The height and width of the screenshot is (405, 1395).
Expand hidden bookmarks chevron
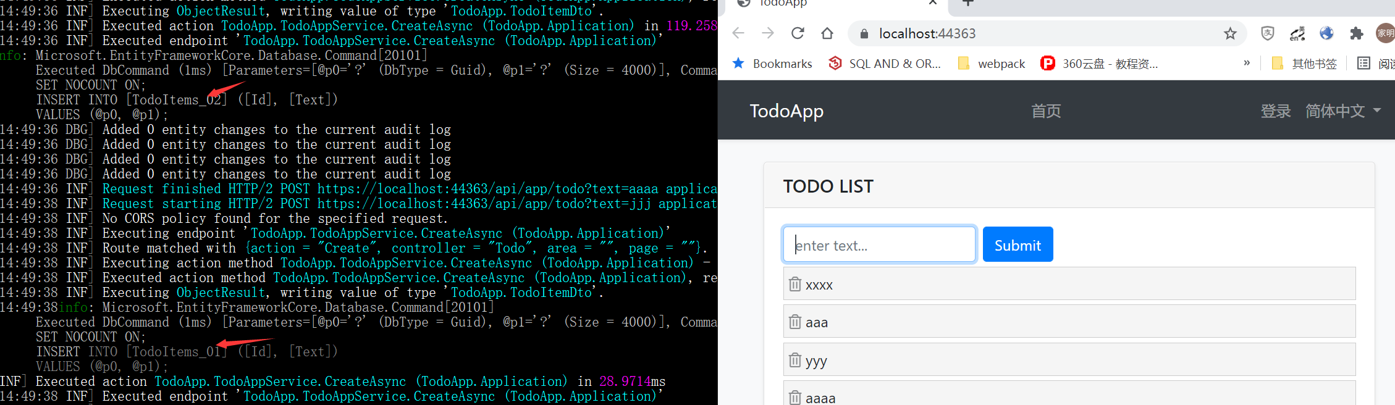(x=1247, y=63)
